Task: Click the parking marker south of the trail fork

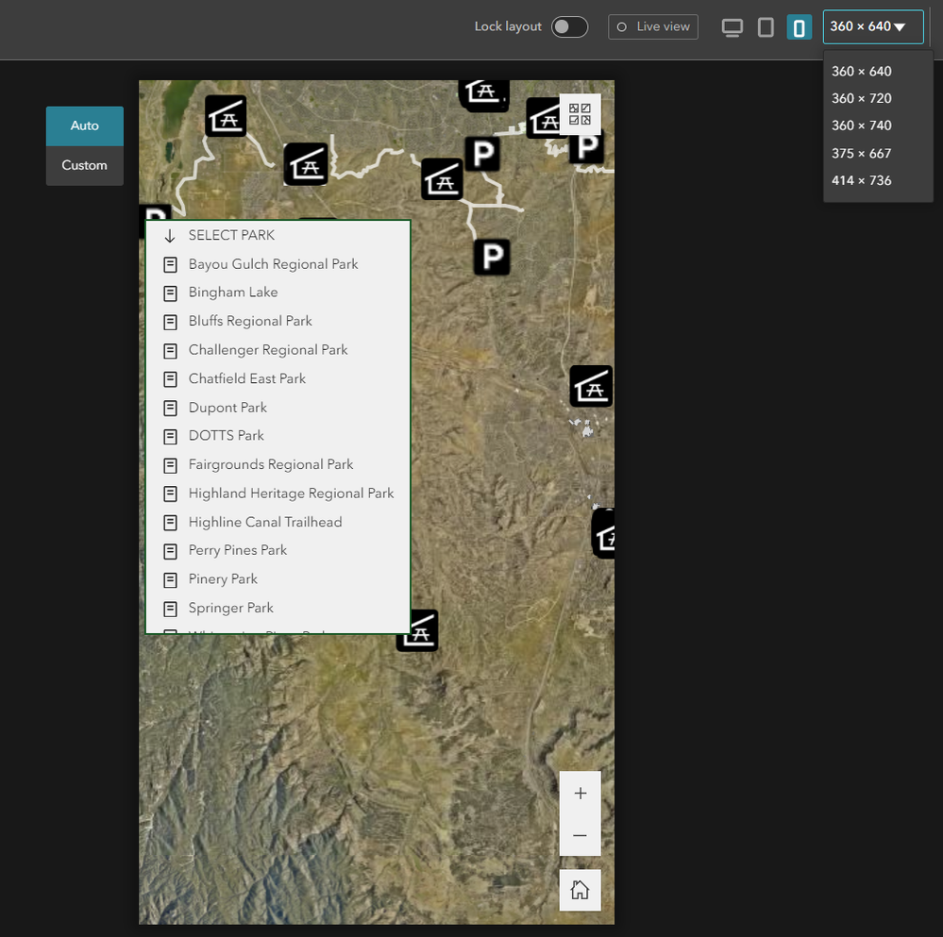Action: [x=492, y=258]
